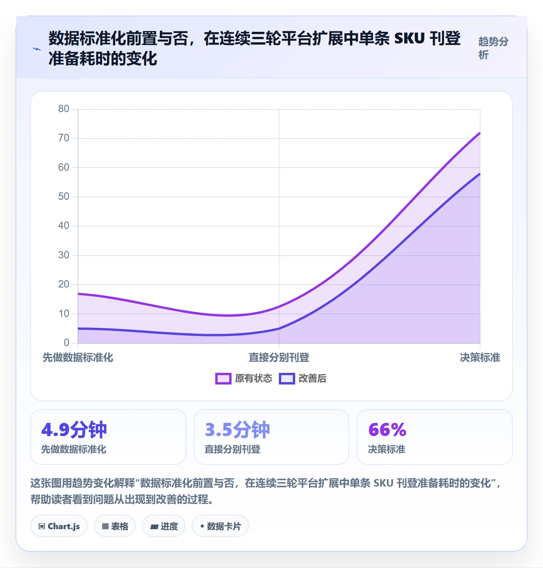Click the 0 y-axis tick label

click(x=66, y=343)
